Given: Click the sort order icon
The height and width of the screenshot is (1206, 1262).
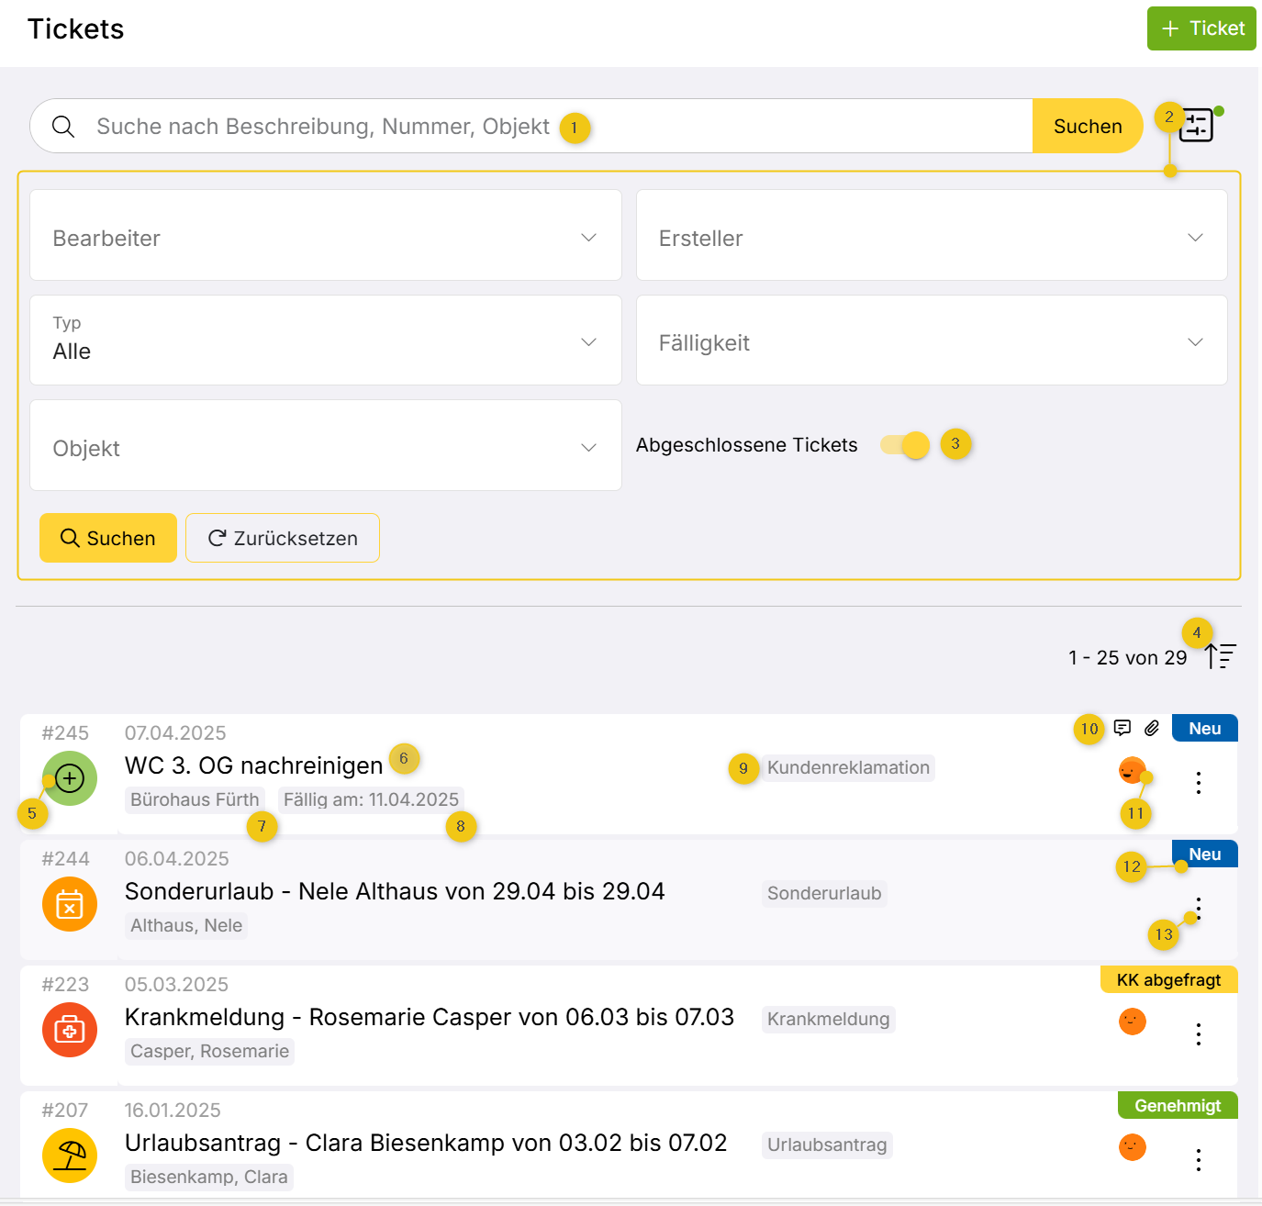Looking at the screenshot, I should pos(1222,656).
